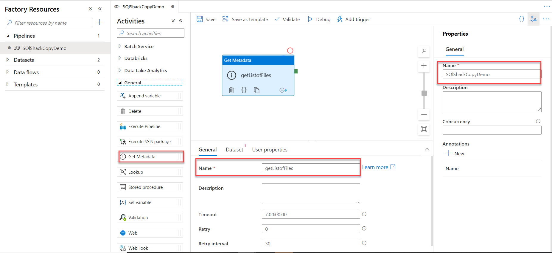The width and height of the screenshot is (552, 253).
Task: Start Debug run of the pipeline
Action: tap(310, 19)
